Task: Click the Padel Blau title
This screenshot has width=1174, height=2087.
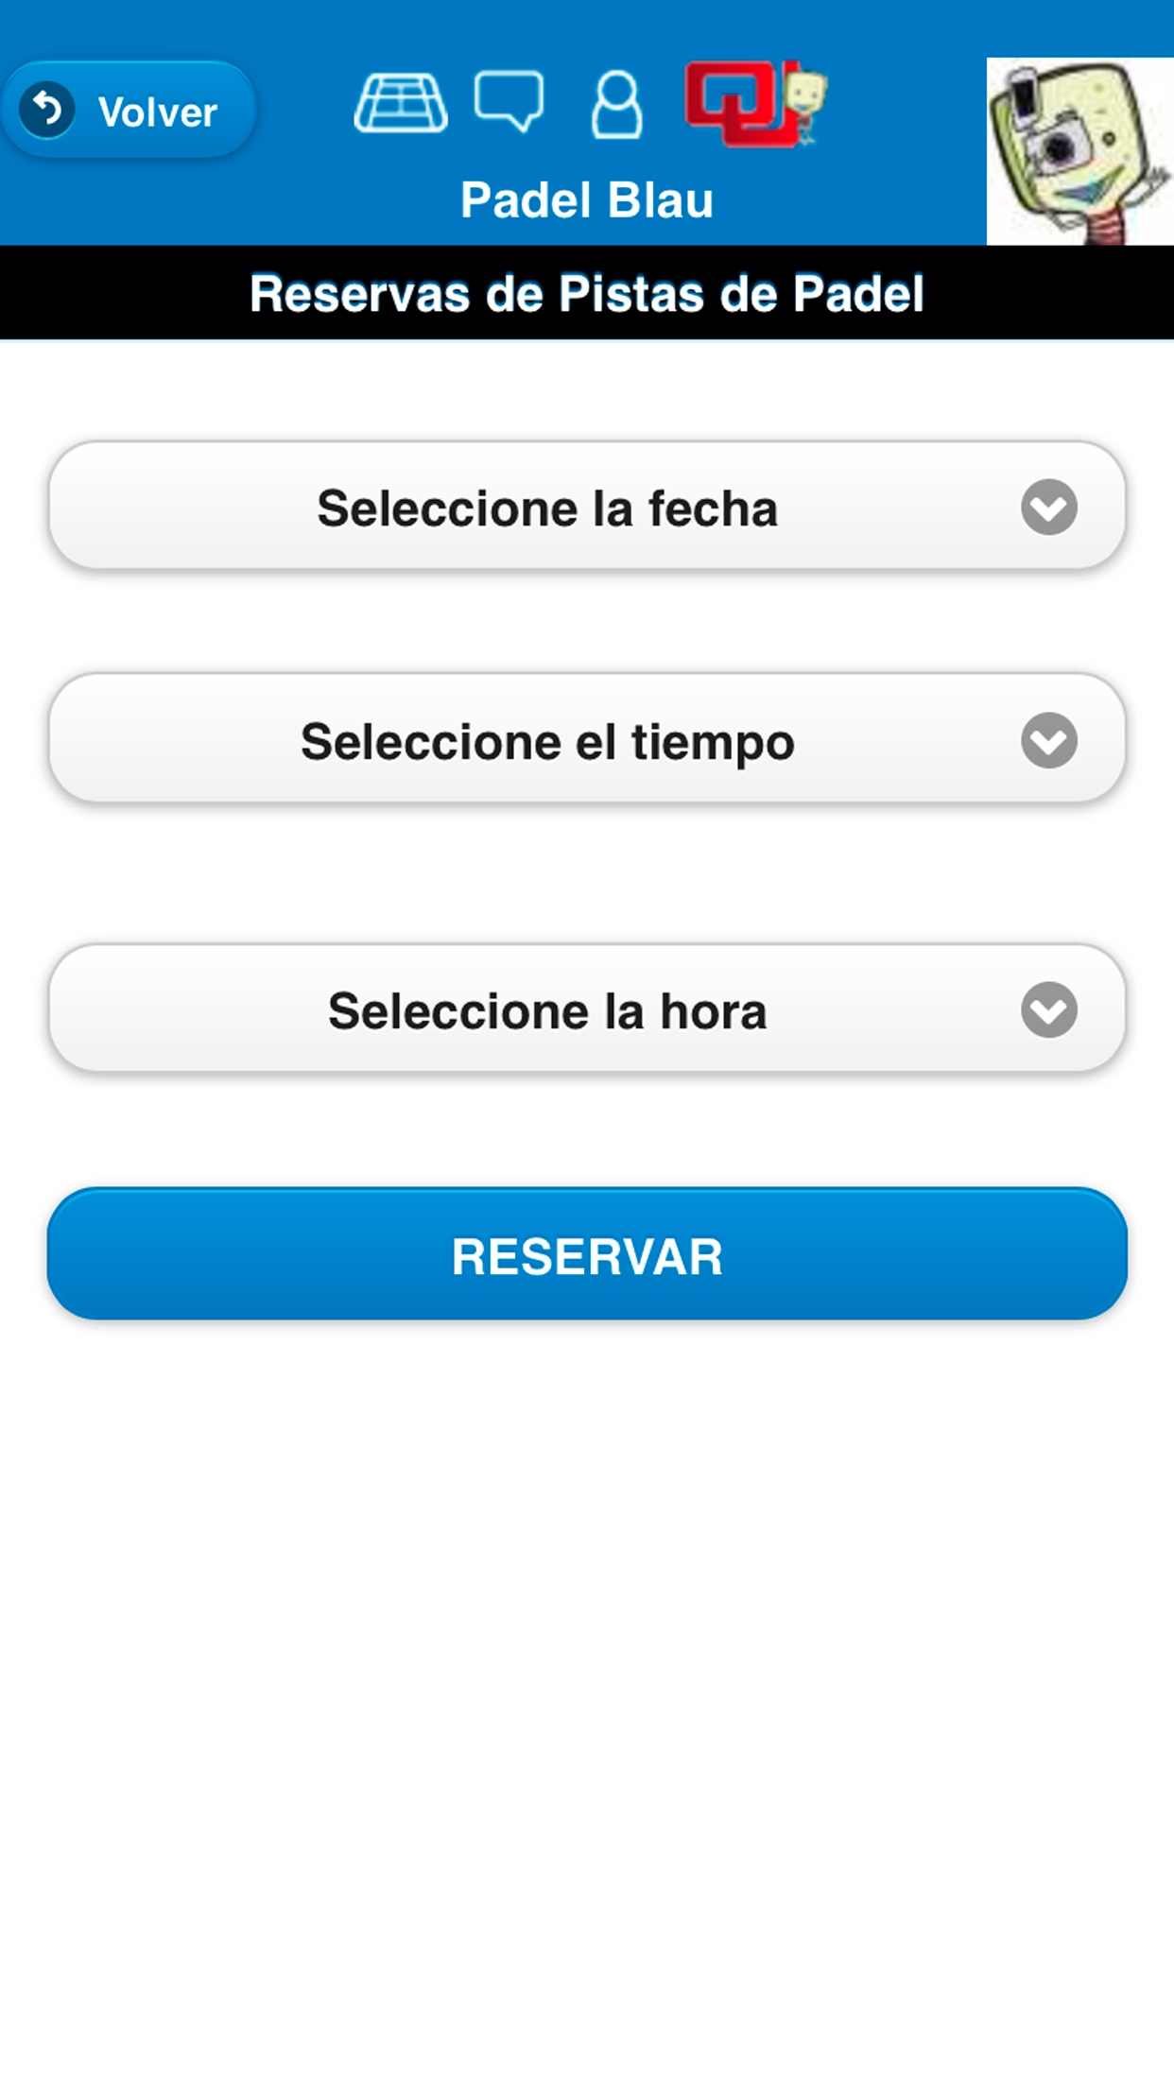Action: click(x=586, y=199)
